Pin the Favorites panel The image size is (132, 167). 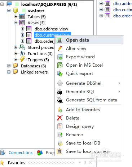coord(85,163)
